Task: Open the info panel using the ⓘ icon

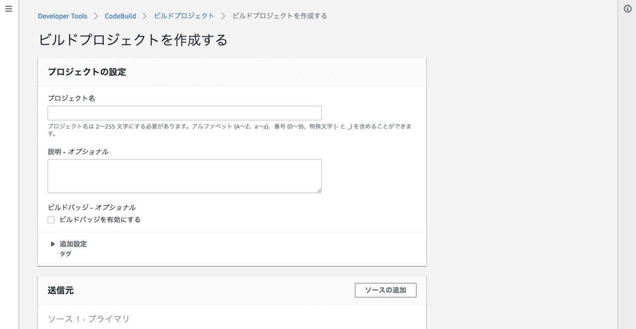Action: coord(627,7)
